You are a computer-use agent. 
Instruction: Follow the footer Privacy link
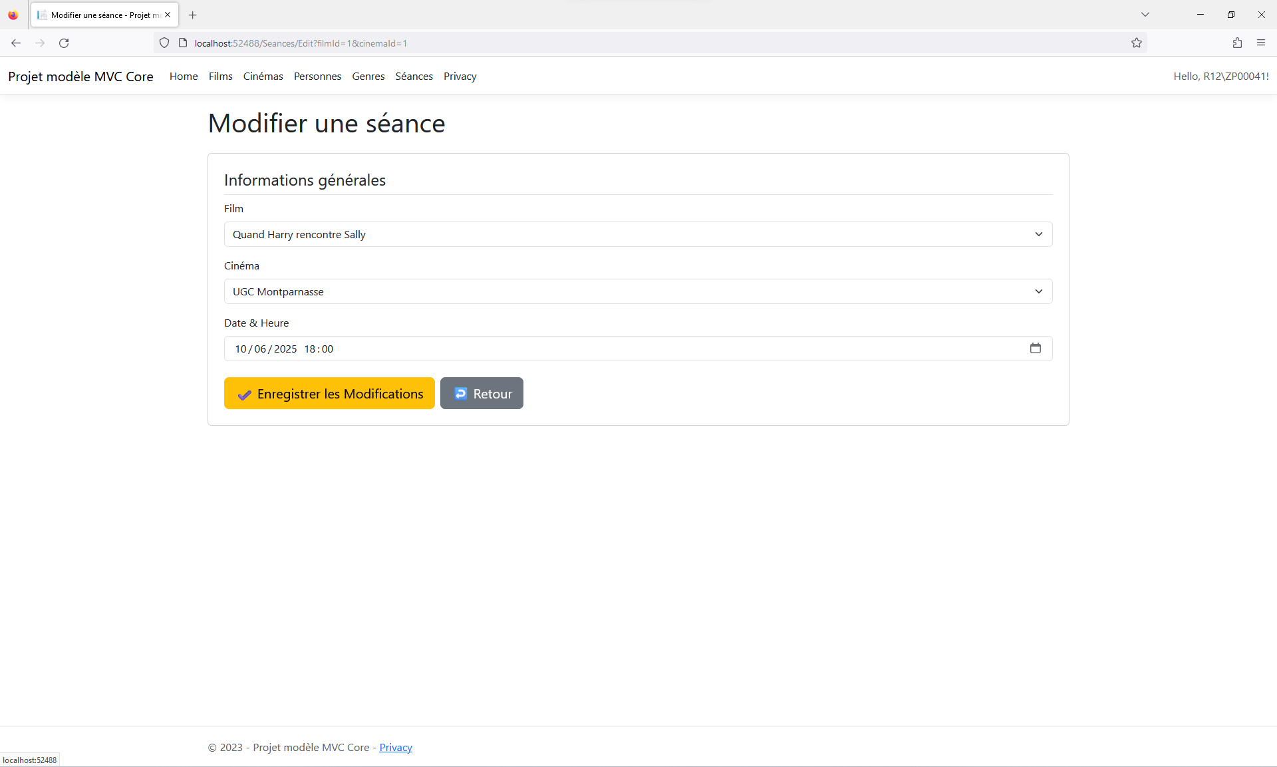[x=396, y=748]
